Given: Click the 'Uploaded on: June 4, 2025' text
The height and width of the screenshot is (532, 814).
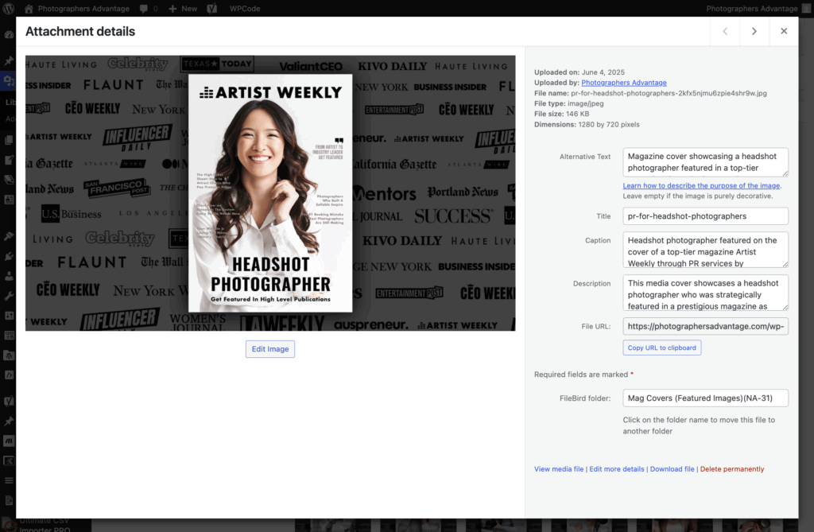Looking at the screenshot, I should (x=579, y=72).
